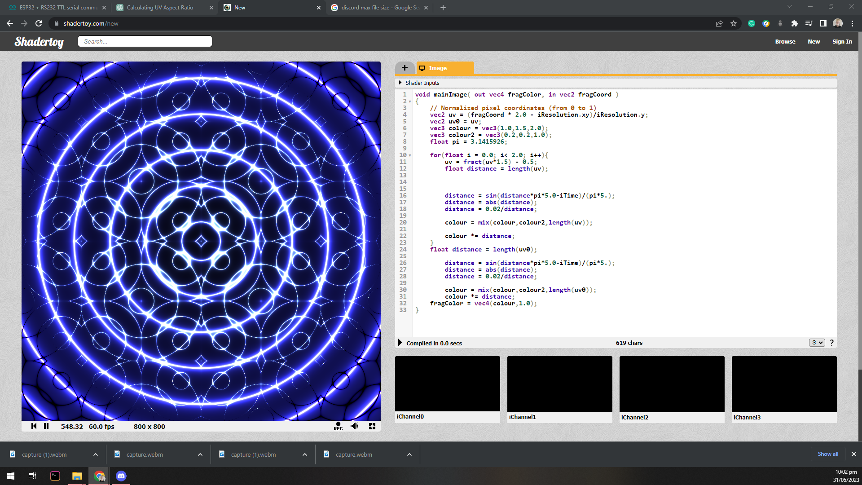Click the Sign In link
The width and height of the screenshot is (862, 485).
coord(842,41)
